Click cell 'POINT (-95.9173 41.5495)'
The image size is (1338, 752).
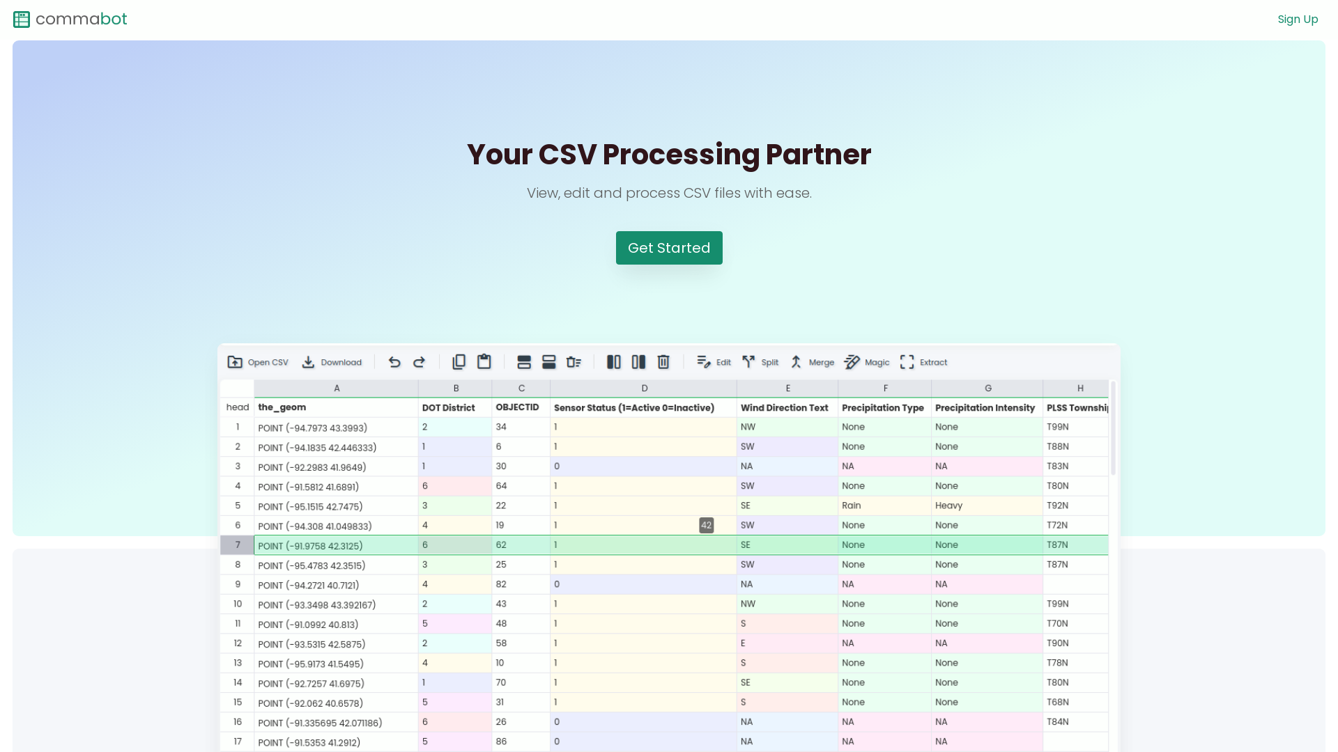(337, 664)
